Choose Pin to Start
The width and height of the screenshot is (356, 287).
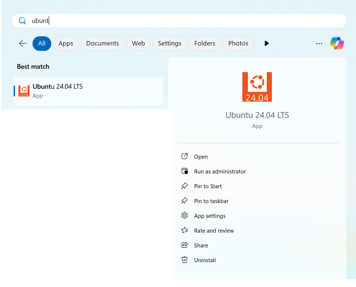click(x=208, y=186)
